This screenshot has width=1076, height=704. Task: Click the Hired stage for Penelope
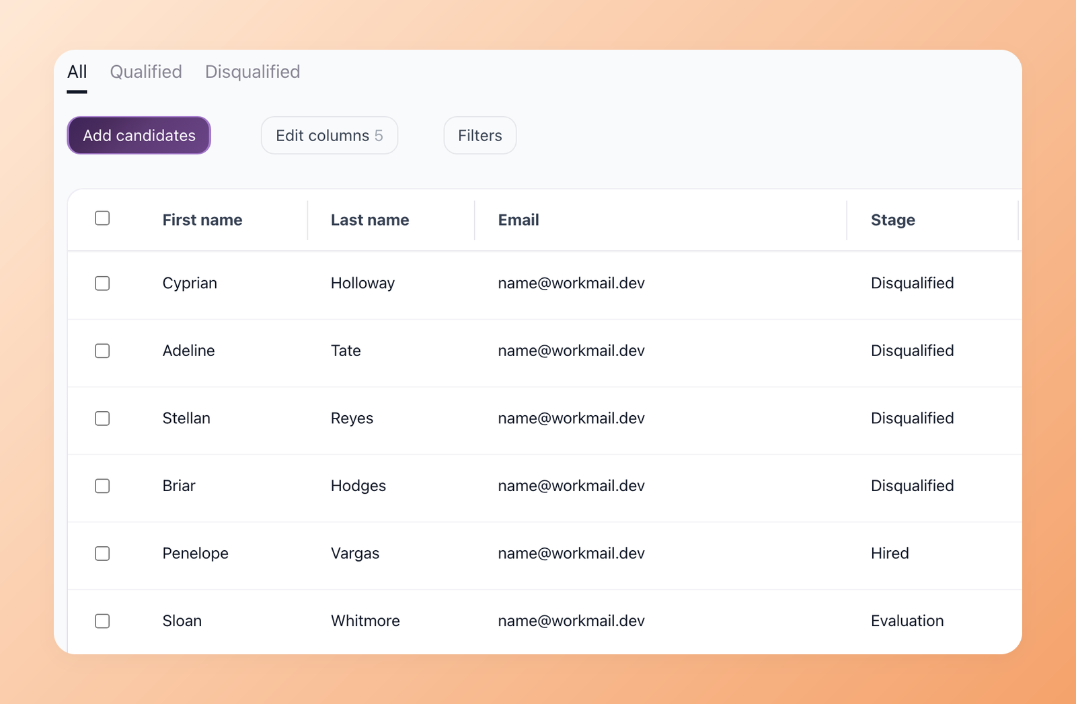pos(890,554)
